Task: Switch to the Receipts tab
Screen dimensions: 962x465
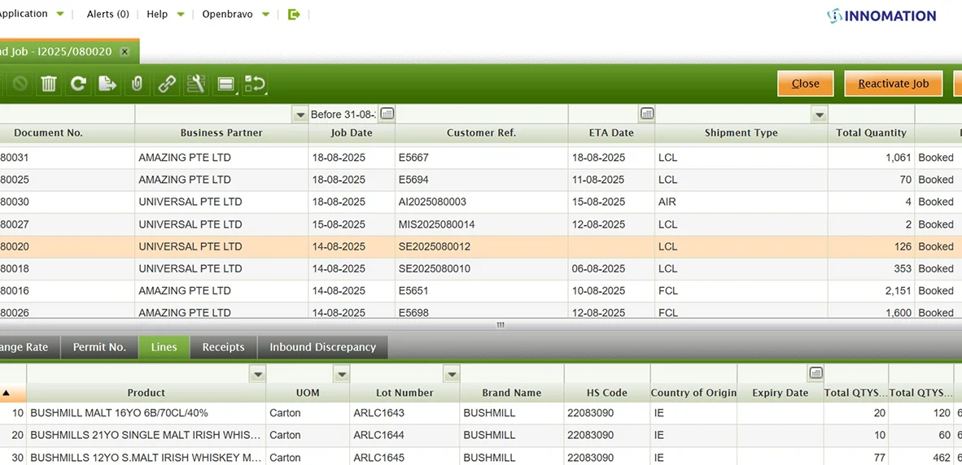Action: point(223,347)
